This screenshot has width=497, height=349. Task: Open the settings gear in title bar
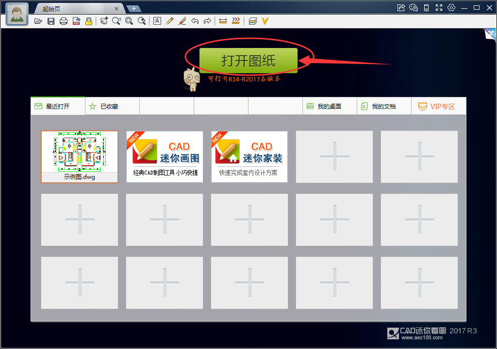point(451,8)
